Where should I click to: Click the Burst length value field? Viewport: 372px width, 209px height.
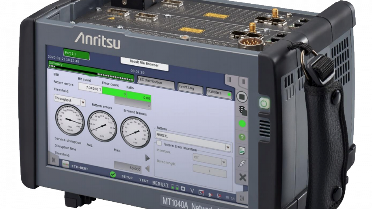pyautogui.click(x=210, y=171)
